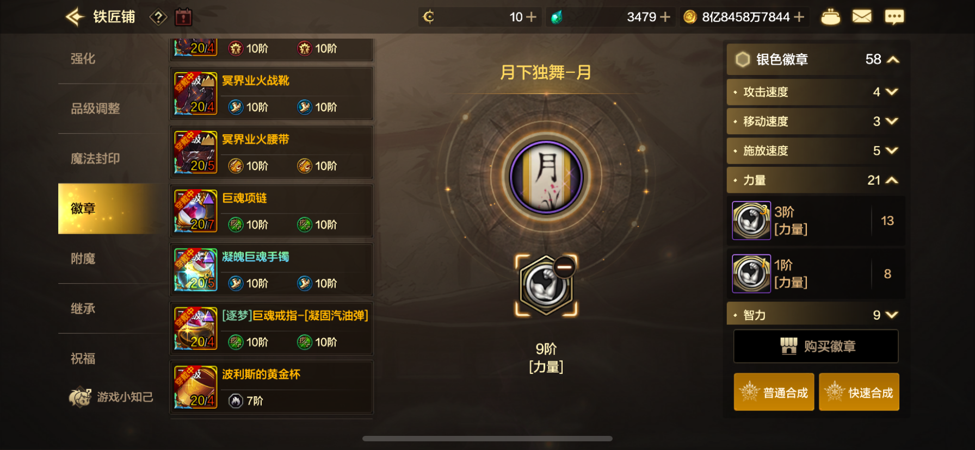Open the gold pot icon in top bar

pos(830,17)
